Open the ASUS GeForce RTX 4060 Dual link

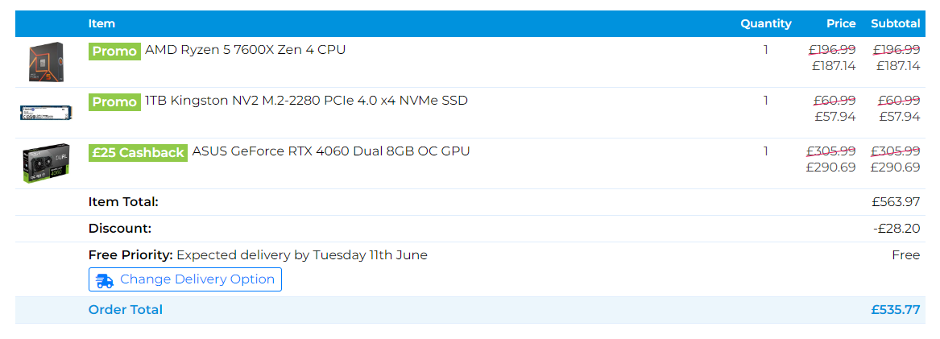click(331, 151)
